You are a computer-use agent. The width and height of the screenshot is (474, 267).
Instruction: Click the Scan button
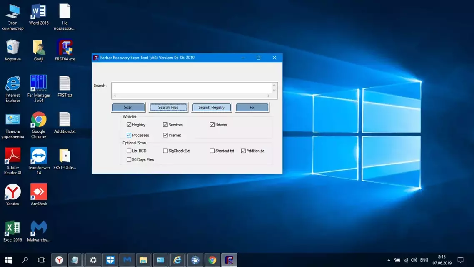tap(128, 108)
